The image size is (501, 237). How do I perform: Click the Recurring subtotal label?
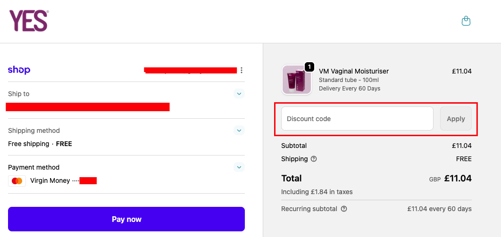click(x=309, y=209)
